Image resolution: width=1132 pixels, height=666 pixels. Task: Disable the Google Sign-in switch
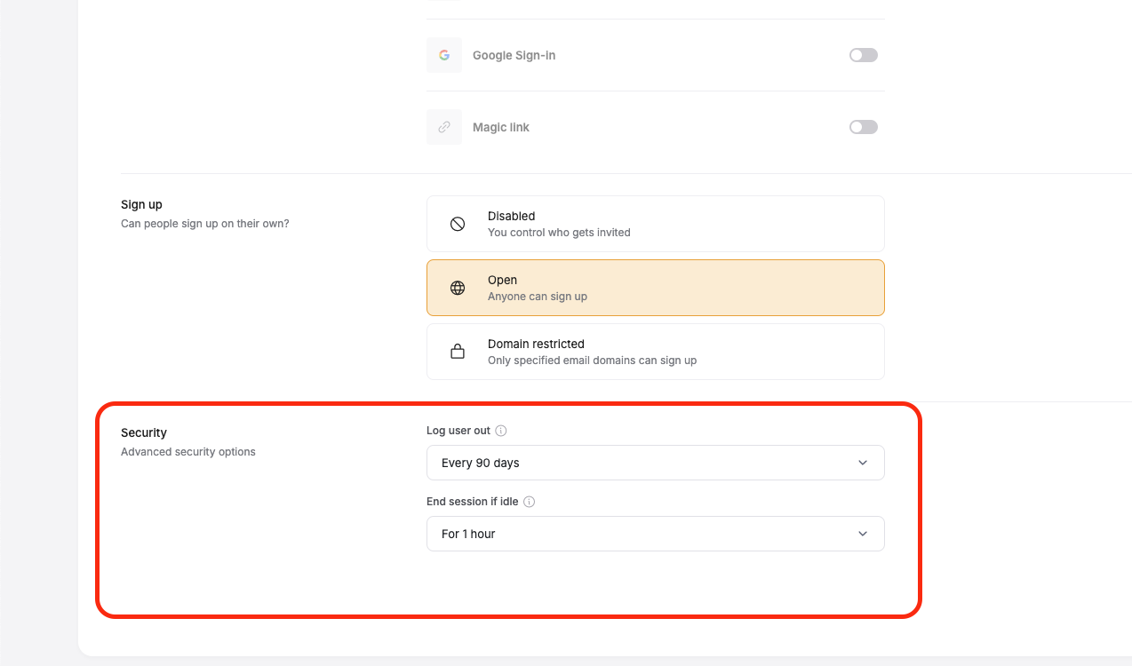point(863,54)
